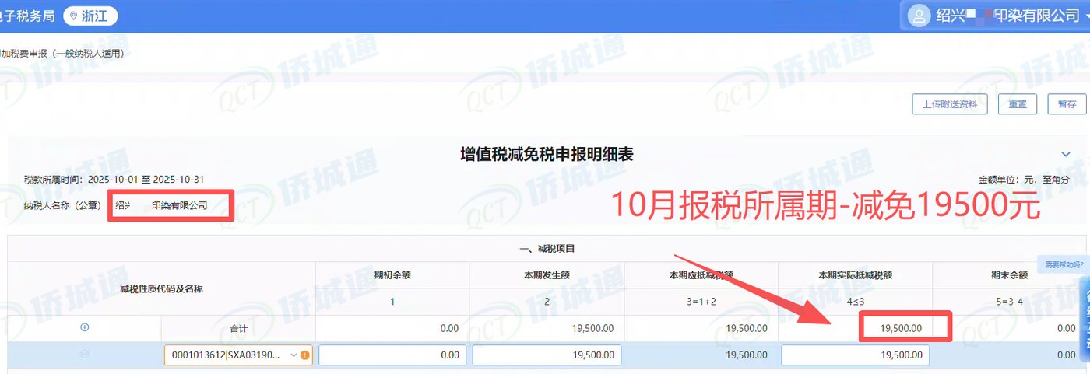
Task: Click the 合计 row 本期应抵减税额 value 19,500.00
Action: 747,328
